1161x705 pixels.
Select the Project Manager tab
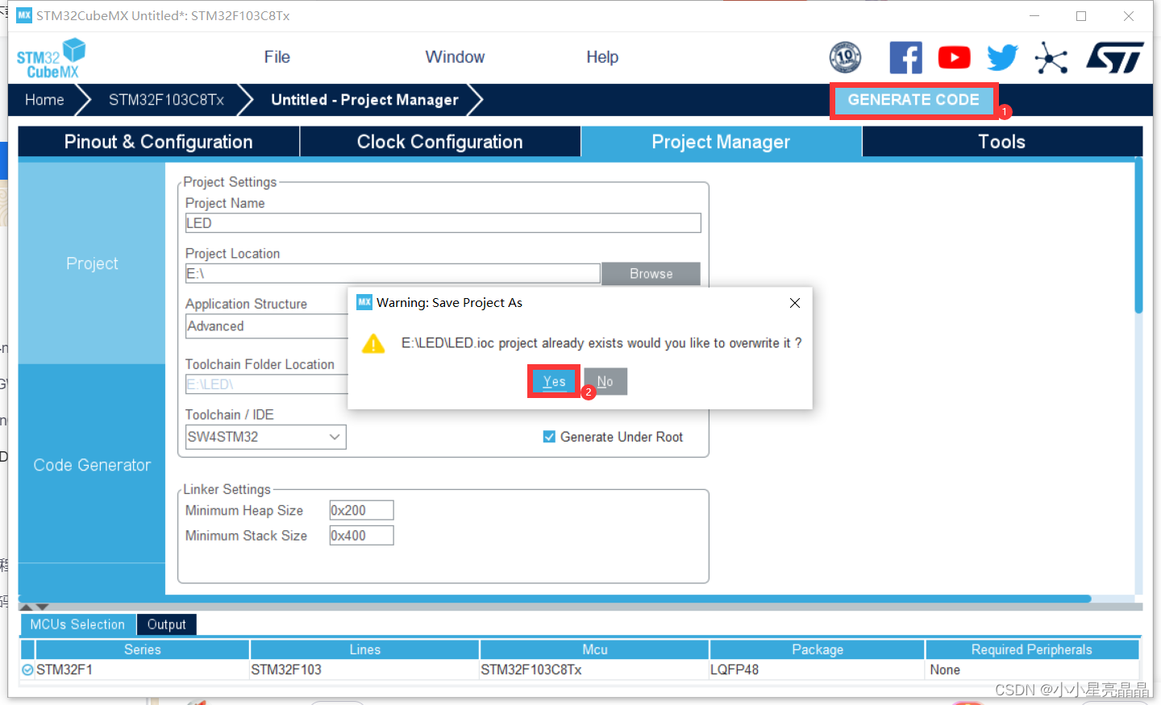click(x=721, y=142)
